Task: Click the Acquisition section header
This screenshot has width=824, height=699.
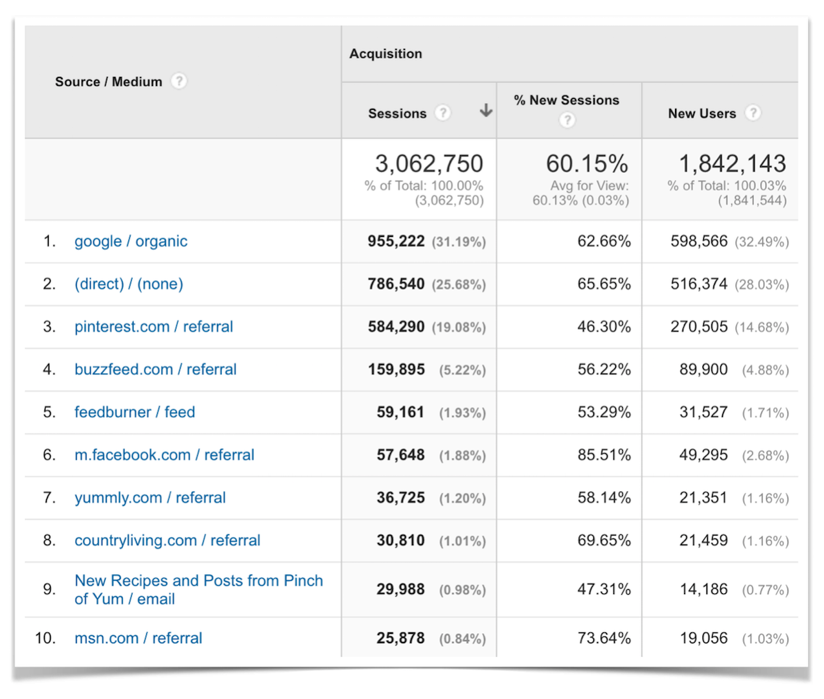Action: click(x=385, y=53)
